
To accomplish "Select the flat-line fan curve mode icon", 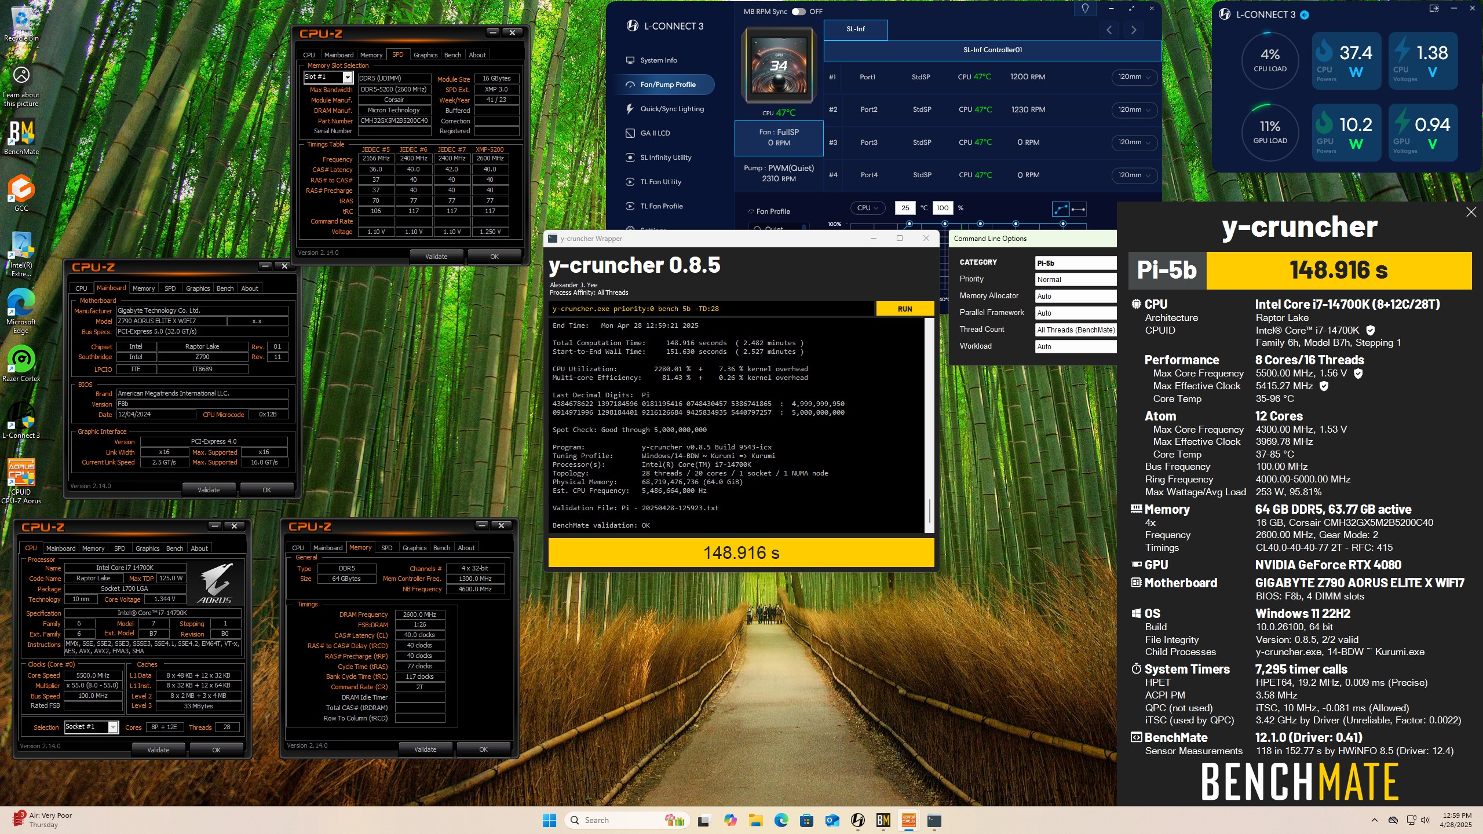I will (x=1078, y=209).
